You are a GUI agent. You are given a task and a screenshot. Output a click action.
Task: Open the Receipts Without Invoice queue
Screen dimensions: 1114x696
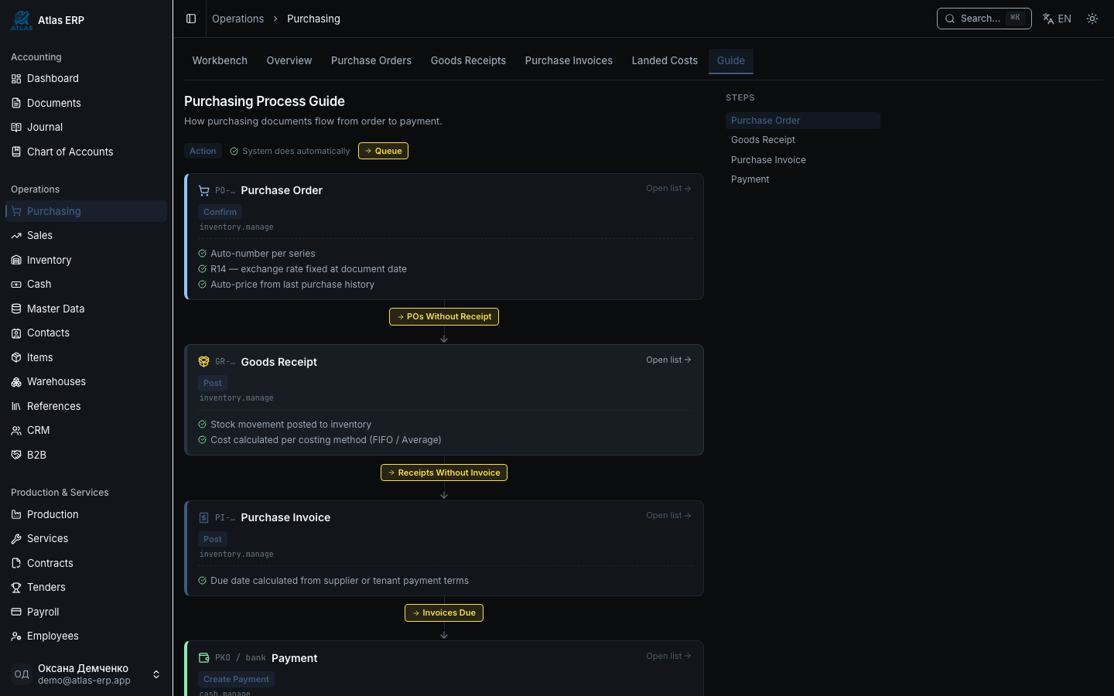tap(444, 473)
